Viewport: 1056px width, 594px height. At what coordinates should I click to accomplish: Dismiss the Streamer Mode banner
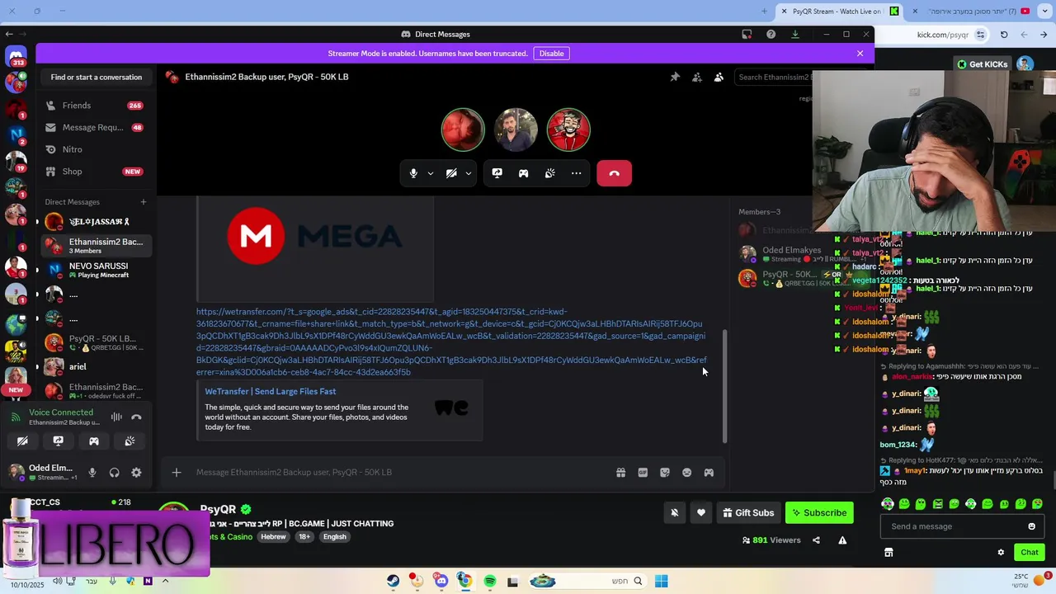tap(860, 54)
